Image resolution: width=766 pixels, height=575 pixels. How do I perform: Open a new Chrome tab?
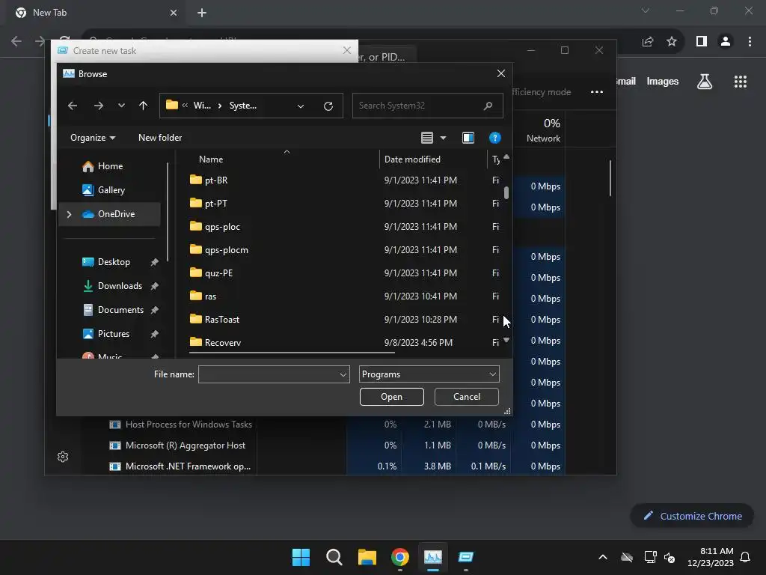(x=202, y=13)
